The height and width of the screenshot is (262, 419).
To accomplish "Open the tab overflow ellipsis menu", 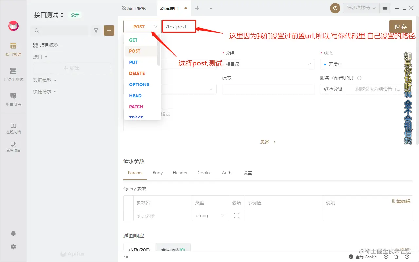I will point(210,8).
